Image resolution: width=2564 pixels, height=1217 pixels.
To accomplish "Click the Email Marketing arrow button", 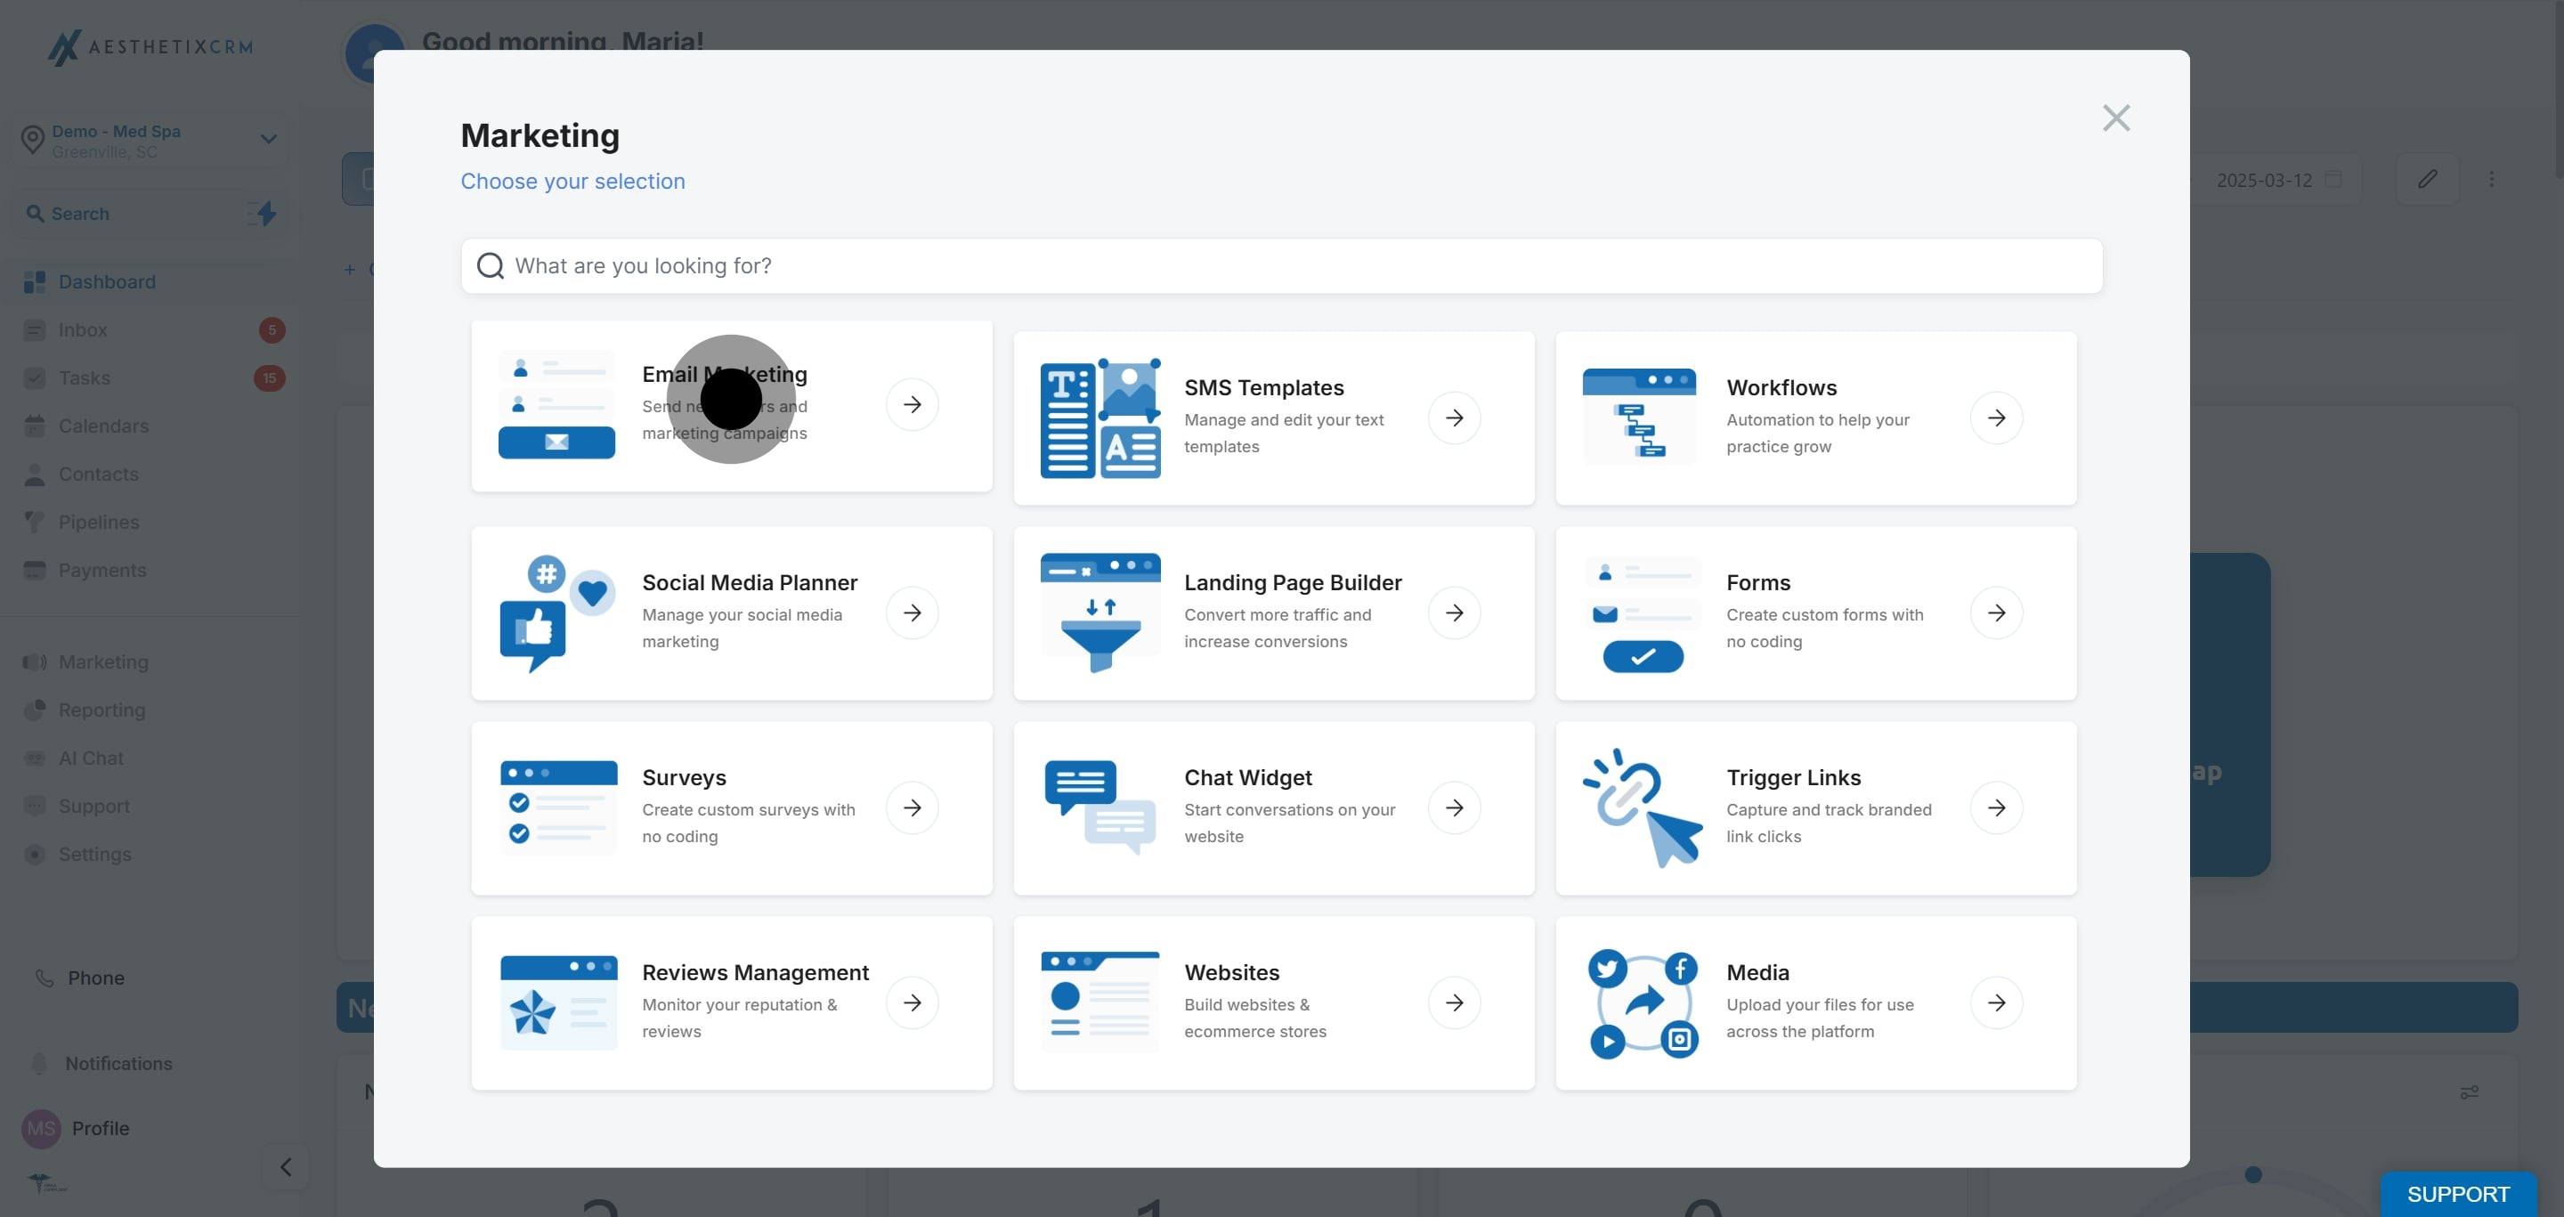I will 912,404.
